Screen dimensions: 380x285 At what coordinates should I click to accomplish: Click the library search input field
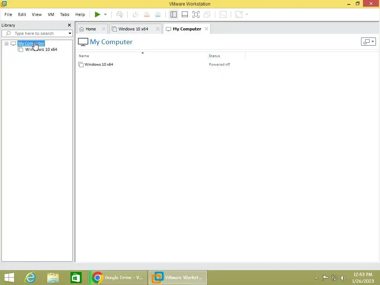(x=36, y=33)
